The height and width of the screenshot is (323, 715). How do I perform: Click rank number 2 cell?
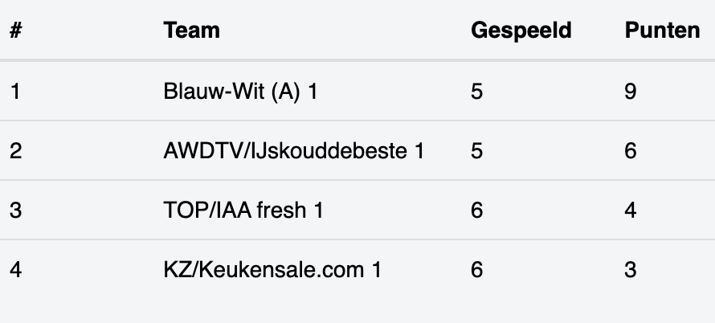click(15, 150)
